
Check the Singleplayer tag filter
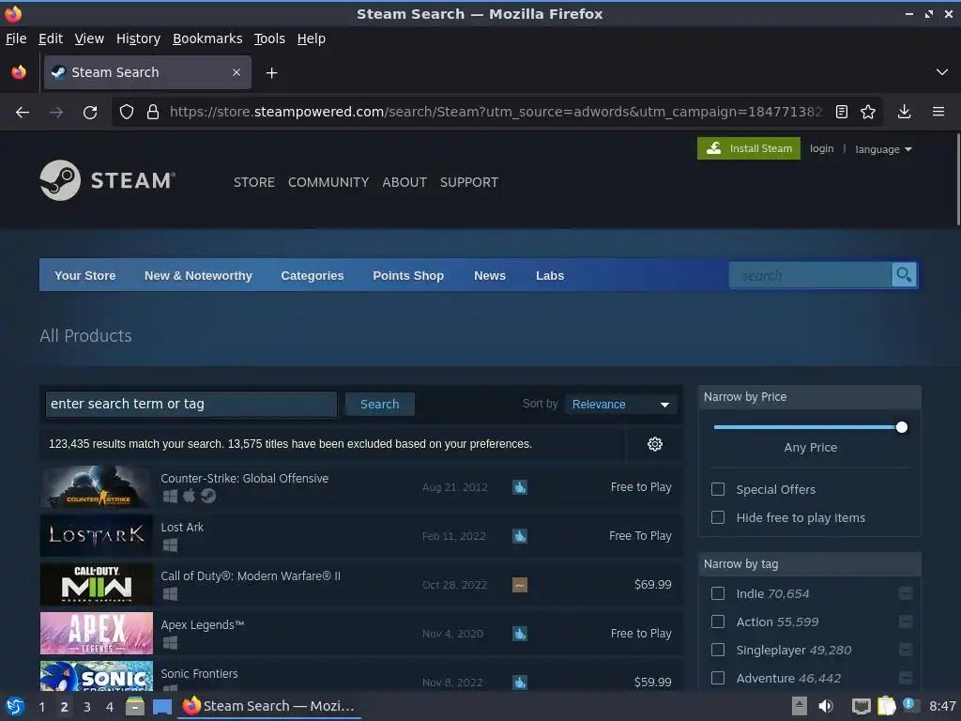point(718,650)
